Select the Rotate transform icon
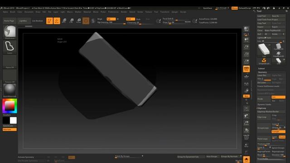Viewport: 290px width, 163px height. click(x=78, y=21)
